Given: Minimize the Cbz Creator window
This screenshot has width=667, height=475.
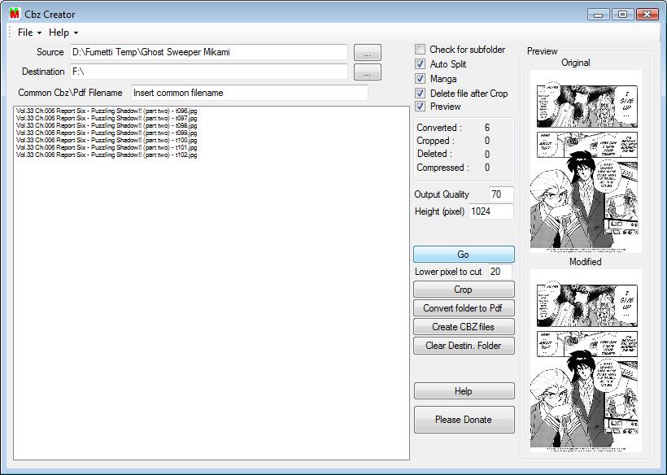Looking at the screenshot, I should 598,15.
